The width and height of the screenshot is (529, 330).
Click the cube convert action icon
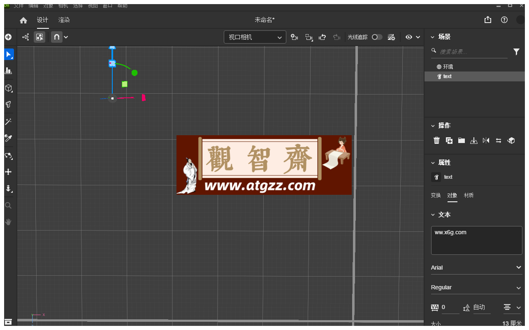pos(511,141)
